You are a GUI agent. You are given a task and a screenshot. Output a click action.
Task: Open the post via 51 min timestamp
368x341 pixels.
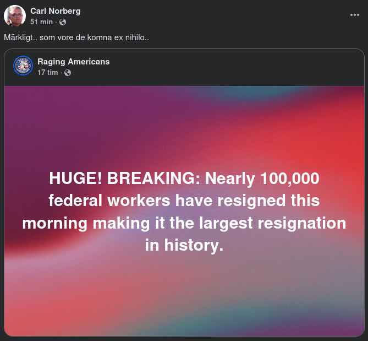pyautogui.click(x=41, y=22)
